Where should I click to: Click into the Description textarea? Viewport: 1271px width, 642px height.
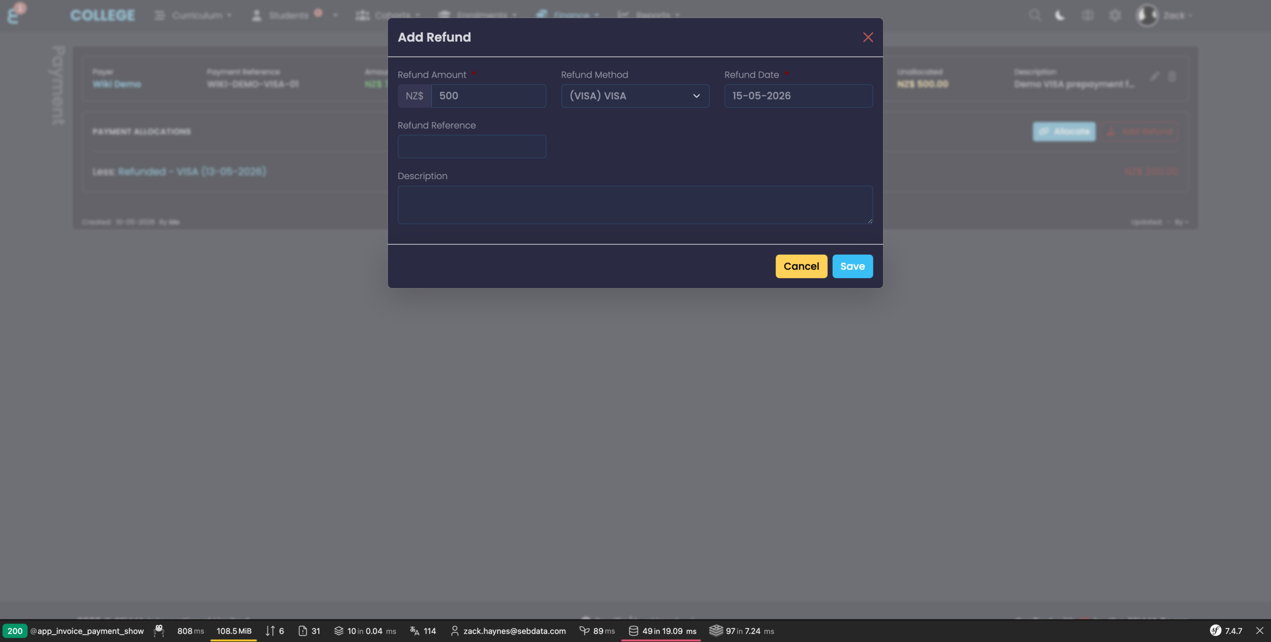point(635,205)
